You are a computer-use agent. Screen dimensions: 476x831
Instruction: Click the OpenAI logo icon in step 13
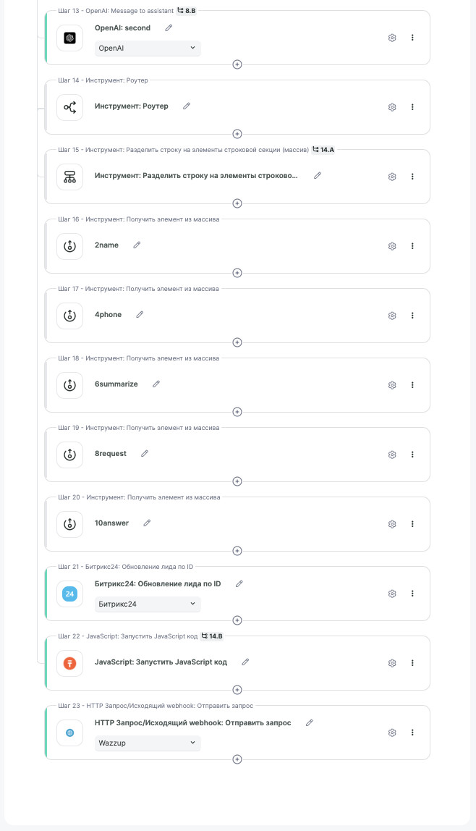(69, 38)
